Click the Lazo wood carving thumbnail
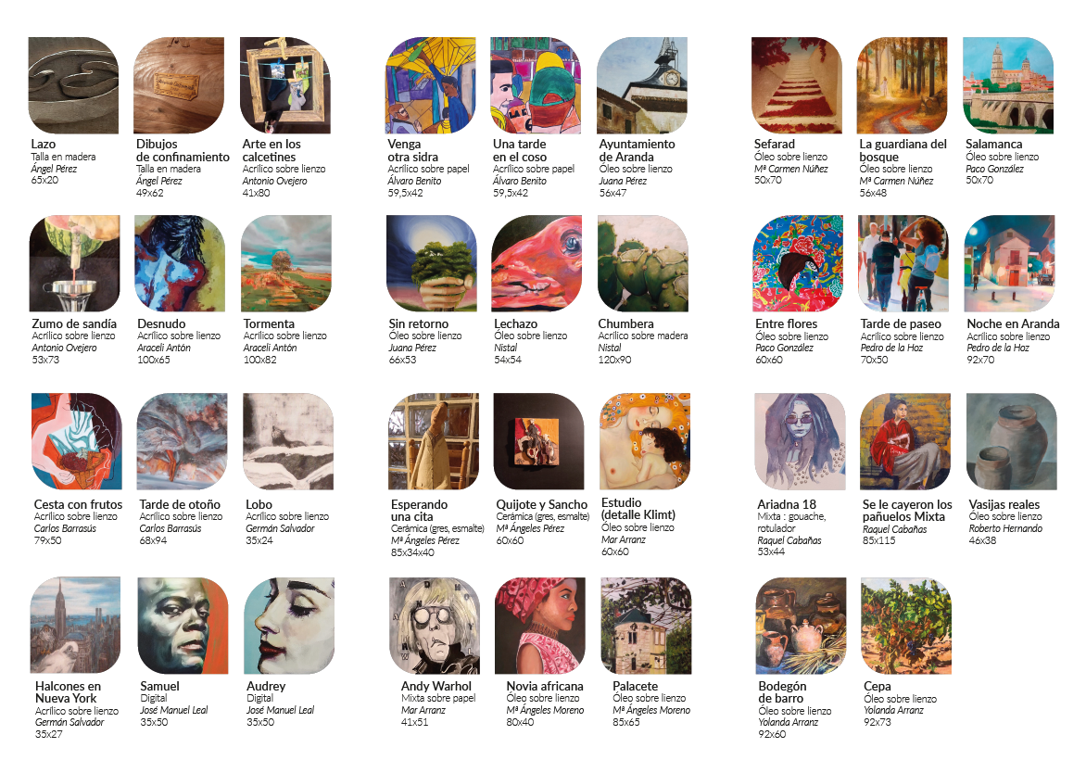1086x773 pixels. pyautogui.click(x=73, y=85)
